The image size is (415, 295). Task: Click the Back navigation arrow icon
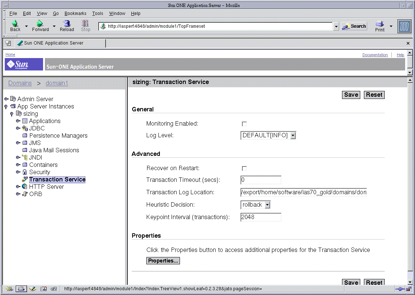coord(15,23)
